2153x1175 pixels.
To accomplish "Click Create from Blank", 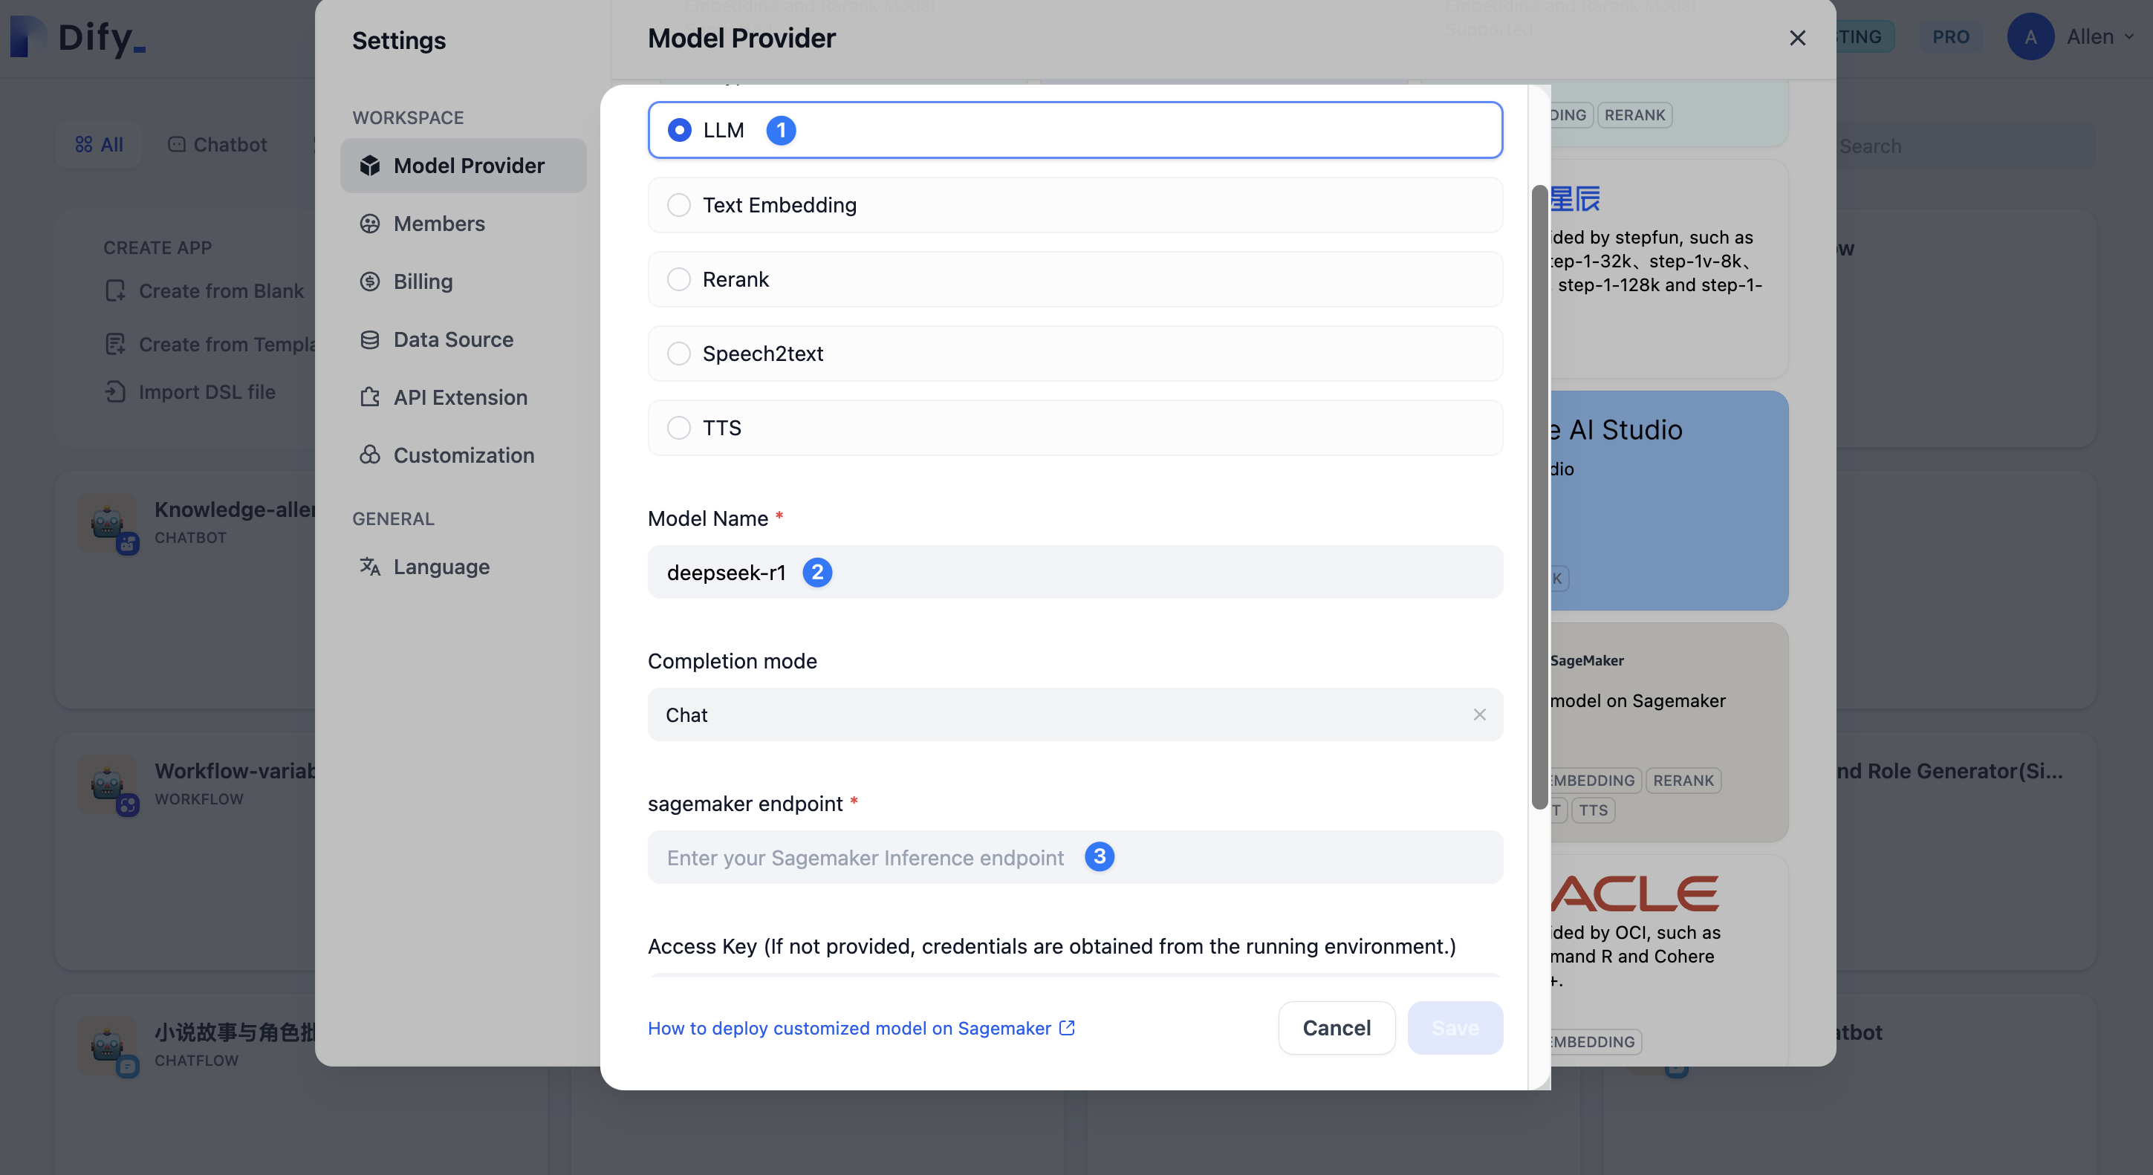I will (221, 291).
